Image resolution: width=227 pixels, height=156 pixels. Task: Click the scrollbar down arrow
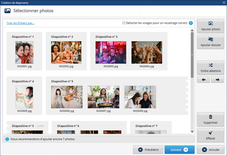tap(192, 132)
